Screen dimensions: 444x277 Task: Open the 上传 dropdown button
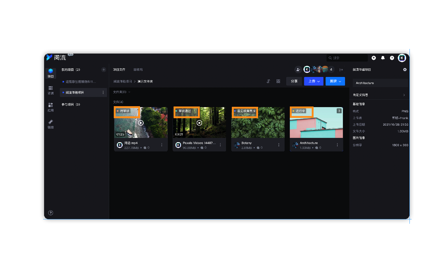314,81
